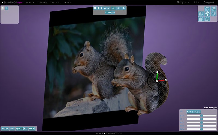
Task: Click the 'sc x' scale slider handle
Action: click(202, 115)
